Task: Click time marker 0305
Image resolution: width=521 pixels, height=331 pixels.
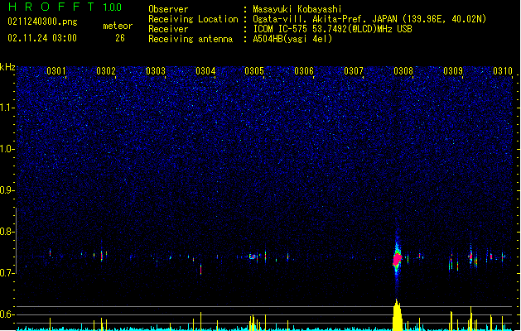Action: (254, 71)
